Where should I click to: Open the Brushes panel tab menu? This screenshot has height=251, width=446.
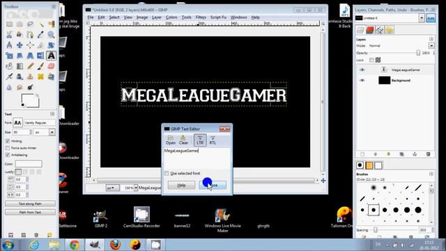click(x=431, y=174)
